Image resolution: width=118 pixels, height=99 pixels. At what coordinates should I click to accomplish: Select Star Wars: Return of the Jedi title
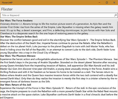pyautogui.click(x=15, y=85)
